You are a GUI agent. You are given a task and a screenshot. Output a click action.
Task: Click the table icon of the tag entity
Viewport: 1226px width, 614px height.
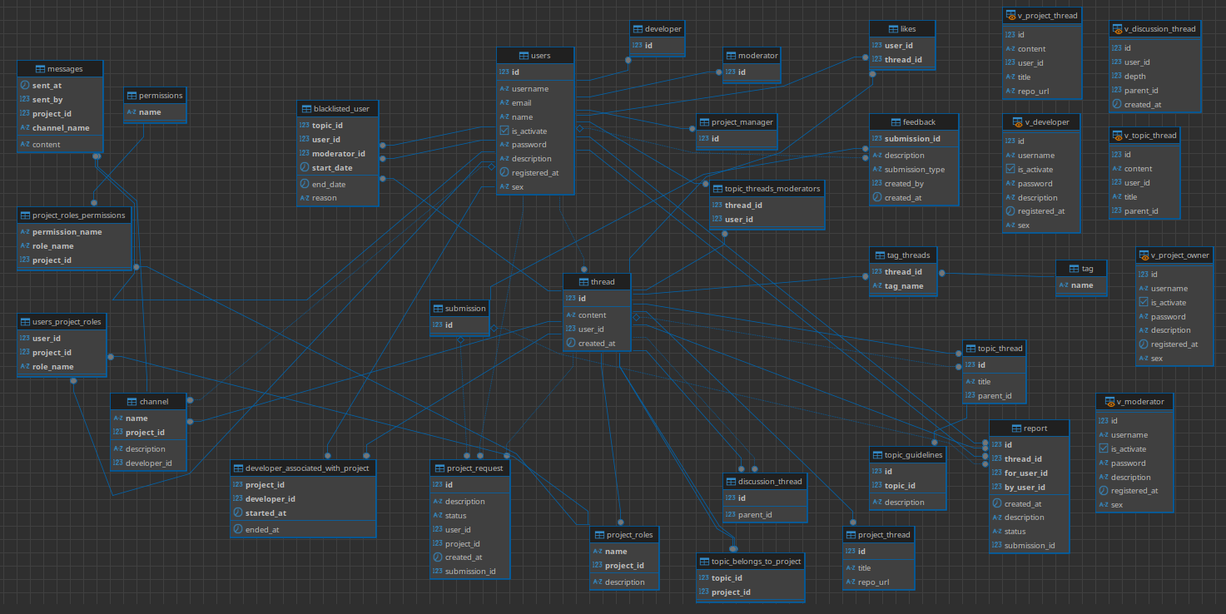[1075, 269]
